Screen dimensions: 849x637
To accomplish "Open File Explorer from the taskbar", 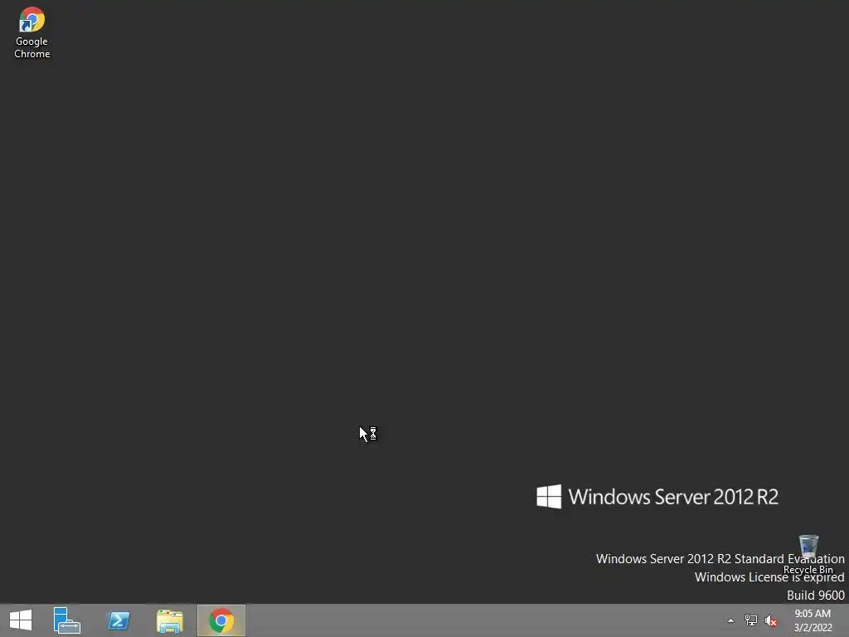I will (x=170, y=620).
